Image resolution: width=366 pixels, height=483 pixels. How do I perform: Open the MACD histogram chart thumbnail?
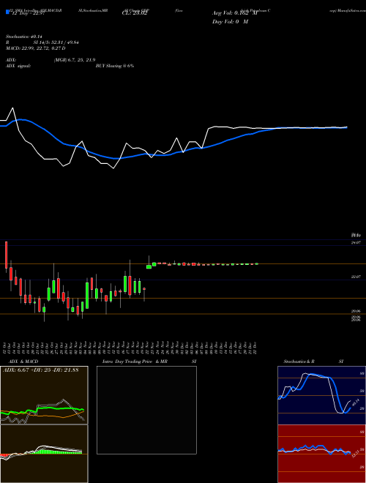click(44, 454)
